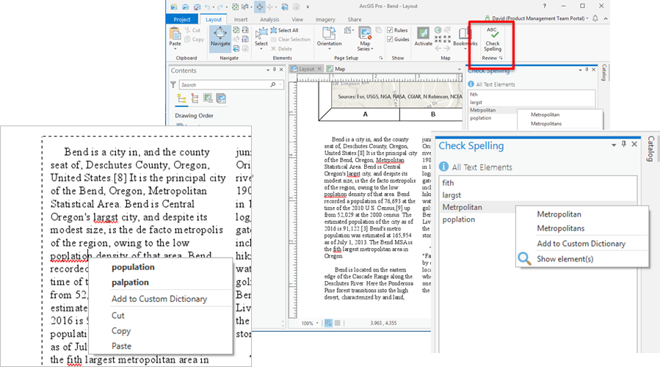
Task: Choose the 'Metropolitans' suggestion in the enlarged menu
Action: pos(561,228)
